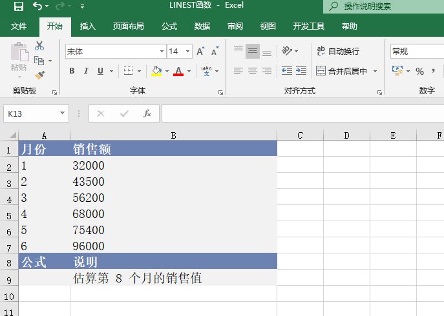Open the 公式 ribbon tab

[169, 26]
